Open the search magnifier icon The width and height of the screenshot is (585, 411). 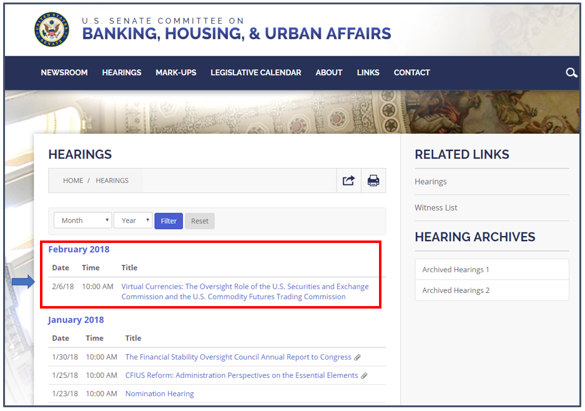571,73
